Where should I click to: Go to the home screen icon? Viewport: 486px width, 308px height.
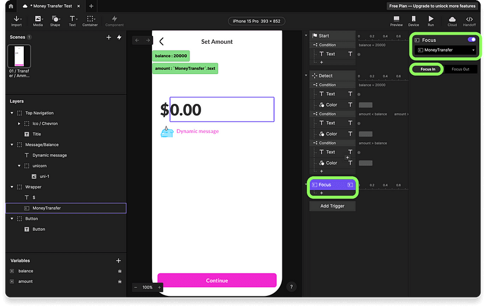pyautogui.click(x=11, y=6)
